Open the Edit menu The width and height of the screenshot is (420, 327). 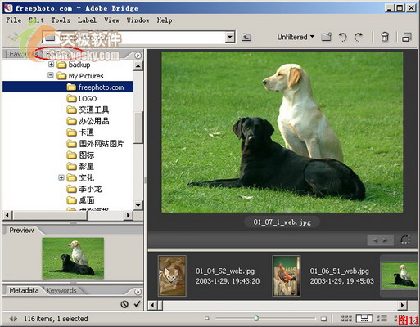36,20
